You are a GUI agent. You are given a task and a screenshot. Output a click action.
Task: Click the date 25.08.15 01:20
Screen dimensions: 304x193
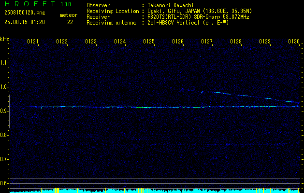(25, 22)
